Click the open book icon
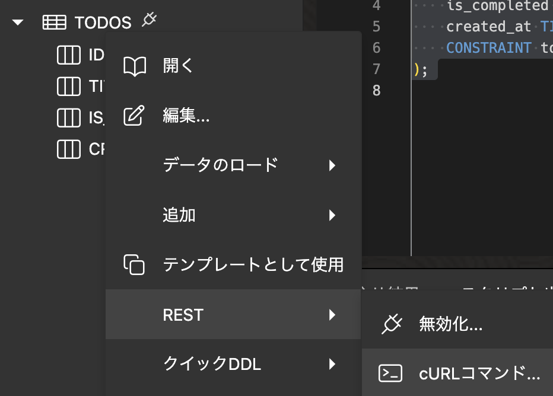Image resolution: width=553 pixels, height=396 pixels. pyautogui.click(x=135, y=66)
